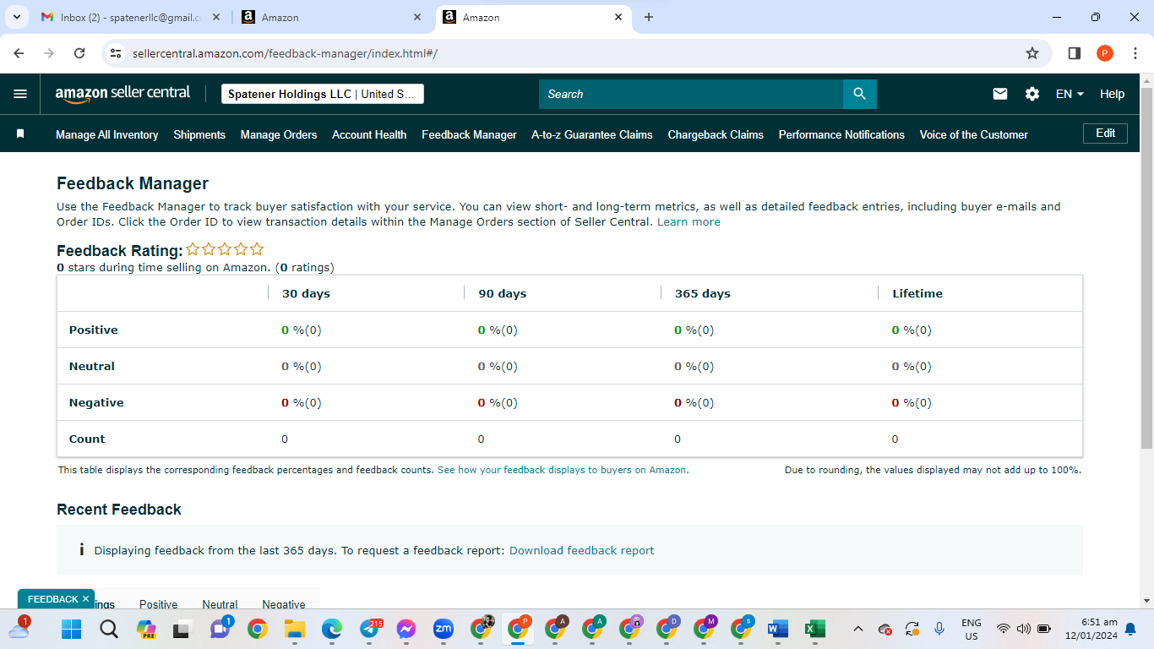The width and height of the screenshot is (1154, 649).
Task: Go back to the previous page
Action: pos(19,53)
